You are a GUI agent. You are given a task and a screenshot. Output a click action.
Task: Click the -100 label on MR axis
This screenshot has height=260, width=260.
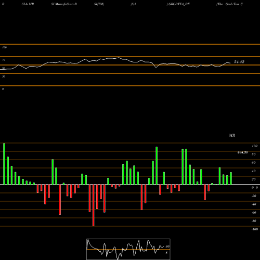click(x=255, y=229)
